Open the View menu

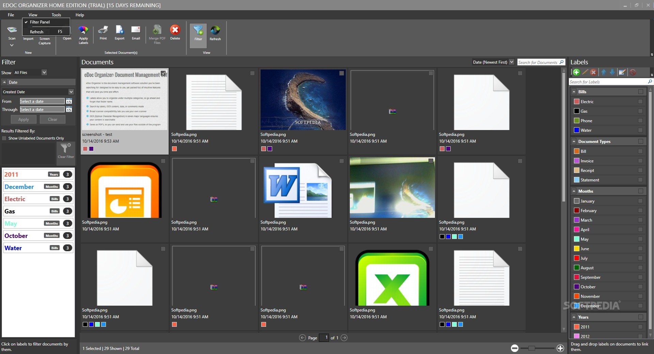click(33, 15)
